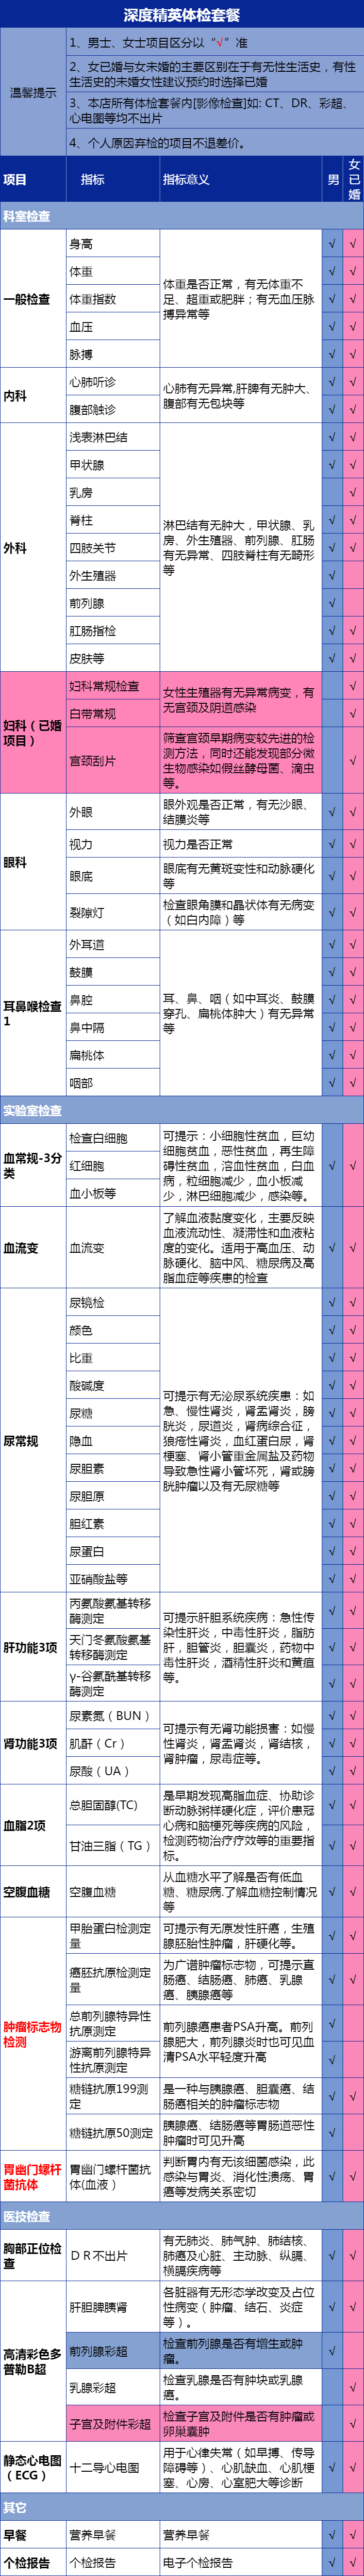This screenshot has height=2576, width=364.
Task: Click the 鼻中隔 indicator cell
Action: pyautogui.click(x=113, y=1027)
